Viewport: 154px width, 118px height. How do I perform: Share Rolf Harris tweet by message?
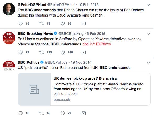(83, 52)
